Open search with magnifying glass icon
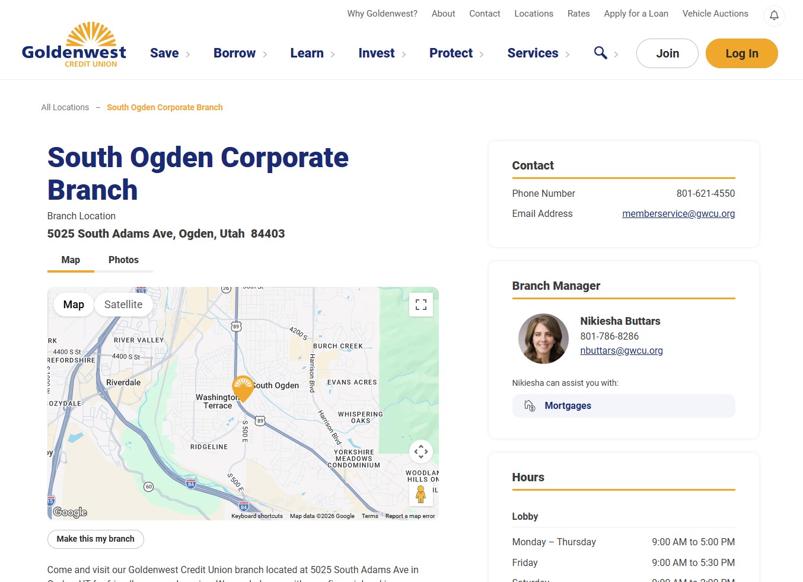This screenshot has width=803, height=582. click(600, 53)
